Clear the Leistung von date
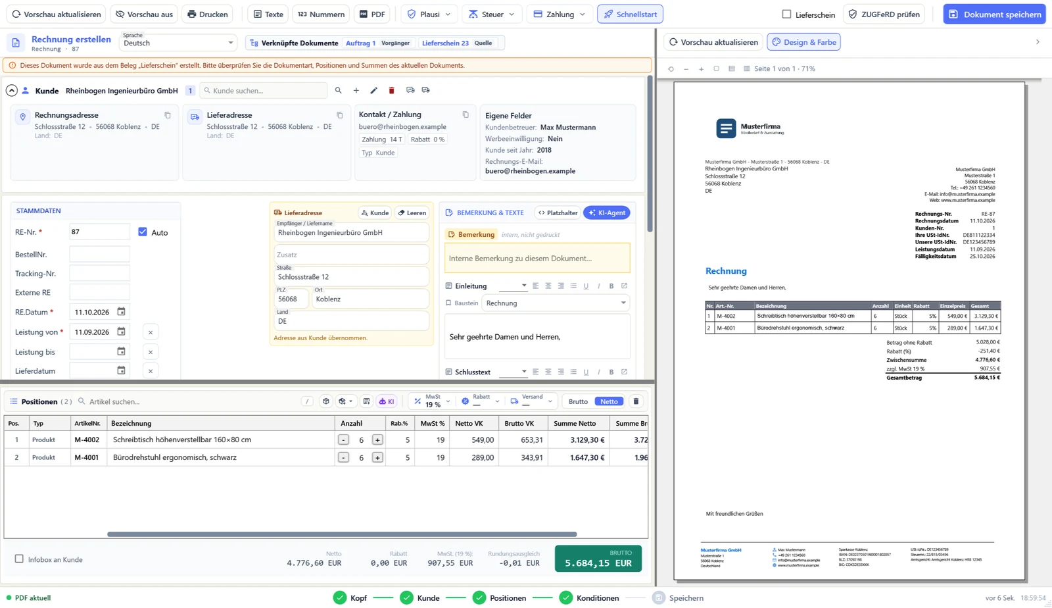This screenshot has height=608, width=1052. pyautogui.click(x=151, y=332)
